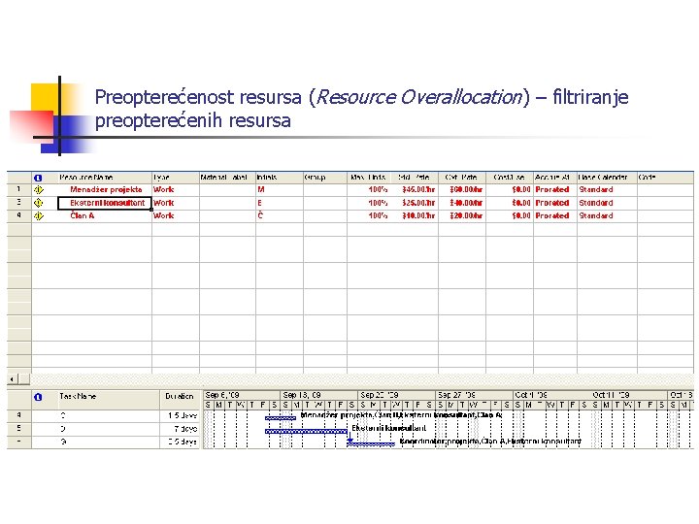Select the Group column header
The width and height of the screenshot is (699, 524).
pyautogui.click(x=325, y=178)
